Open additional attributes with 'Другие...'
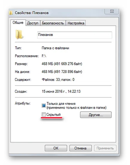The height and width of the screenshot is (165, 130). pos(96,115)
